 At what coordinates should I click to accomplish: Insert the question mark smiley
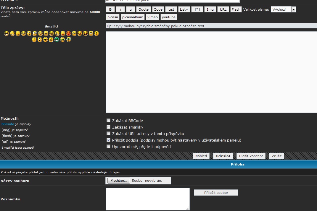(34, 40)
